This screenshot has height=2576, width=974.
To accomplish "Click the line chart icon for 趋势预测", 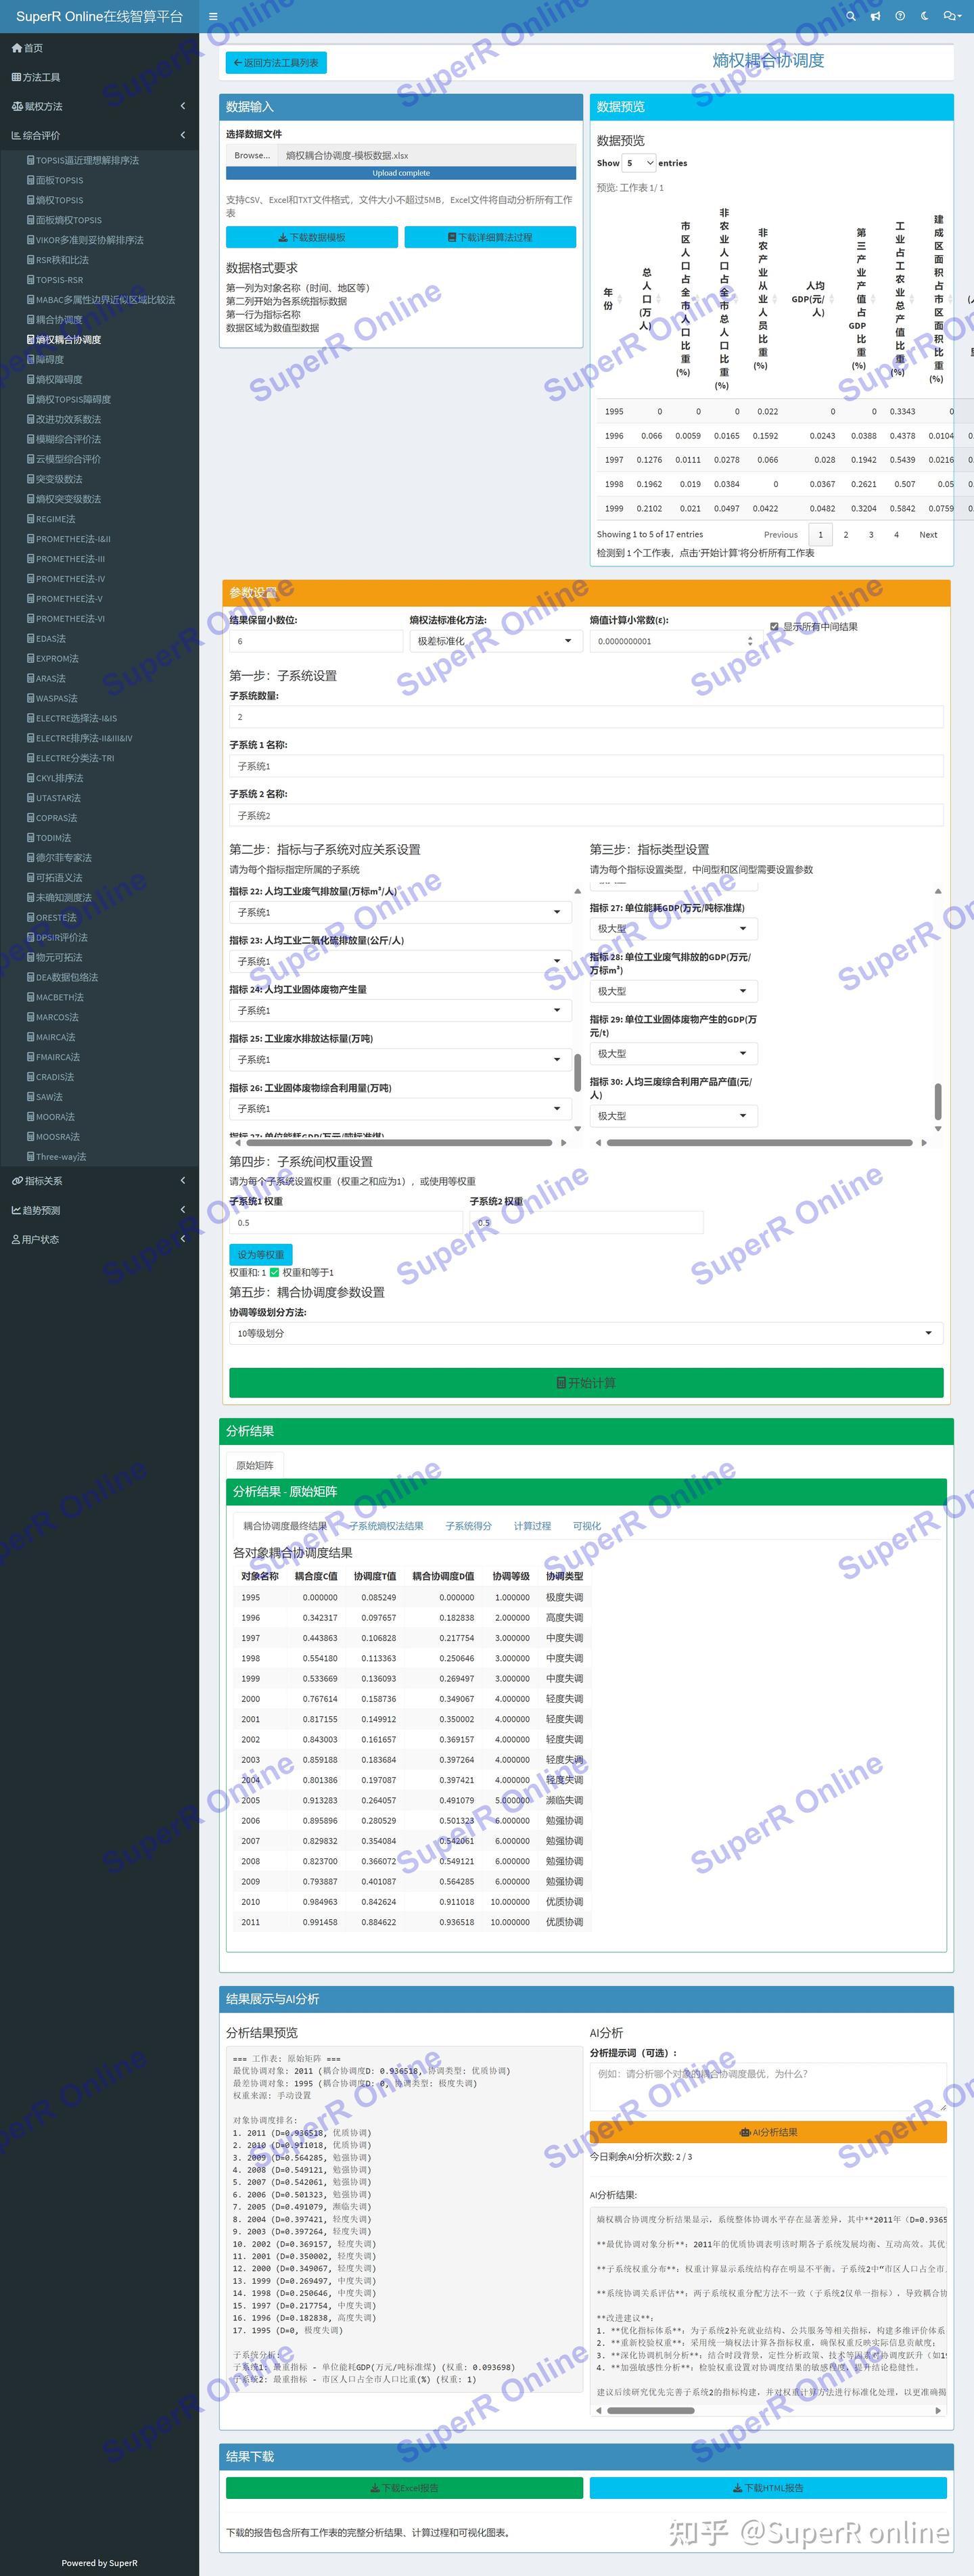I will [16, 1210].
